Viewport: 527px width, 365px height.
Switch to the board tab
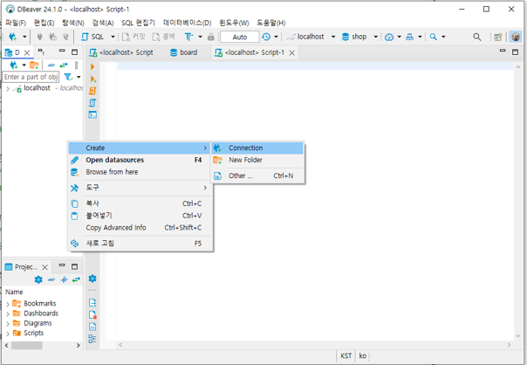(184, 52)
